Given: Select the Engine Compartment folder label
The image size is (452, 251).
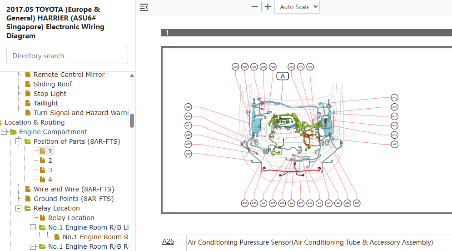Looking at the screenshot, I should point(53,132).
